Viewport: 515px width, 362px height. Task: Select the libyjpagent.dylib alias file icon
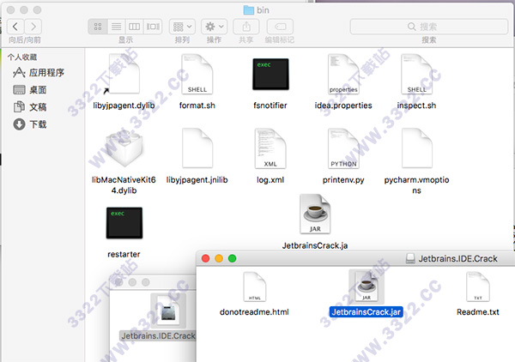[x=124, y=74]
